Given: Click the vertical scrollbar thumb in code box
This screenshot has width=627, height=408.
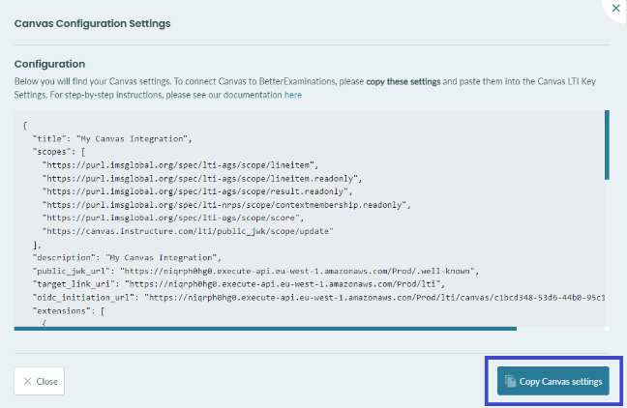Looking at the screenshot, I should [607, 145].
